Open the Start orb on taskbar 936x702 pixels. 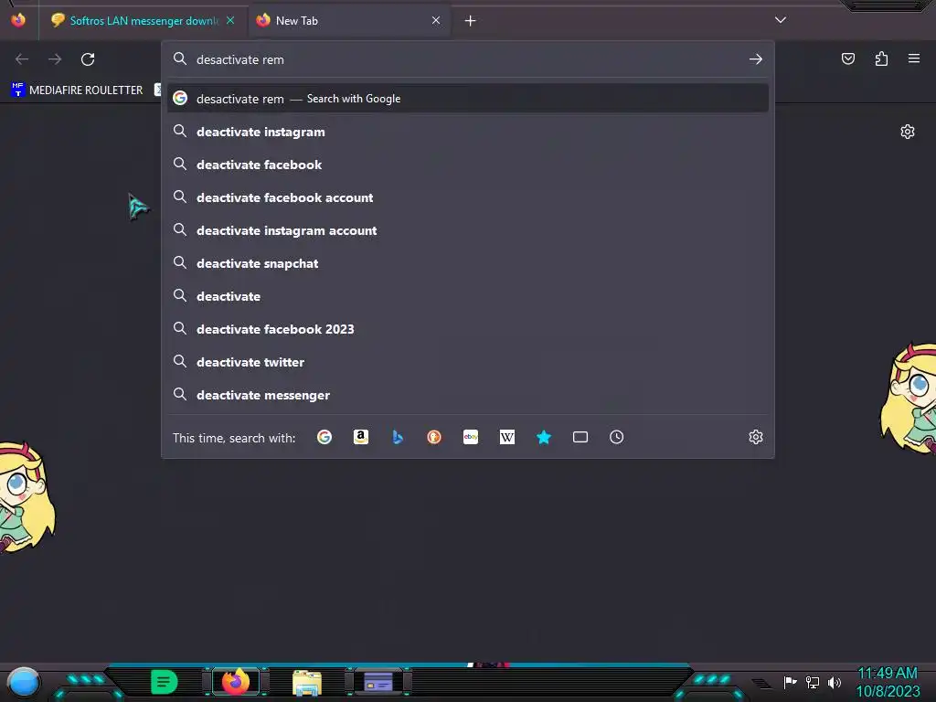[x=24, y=683]
